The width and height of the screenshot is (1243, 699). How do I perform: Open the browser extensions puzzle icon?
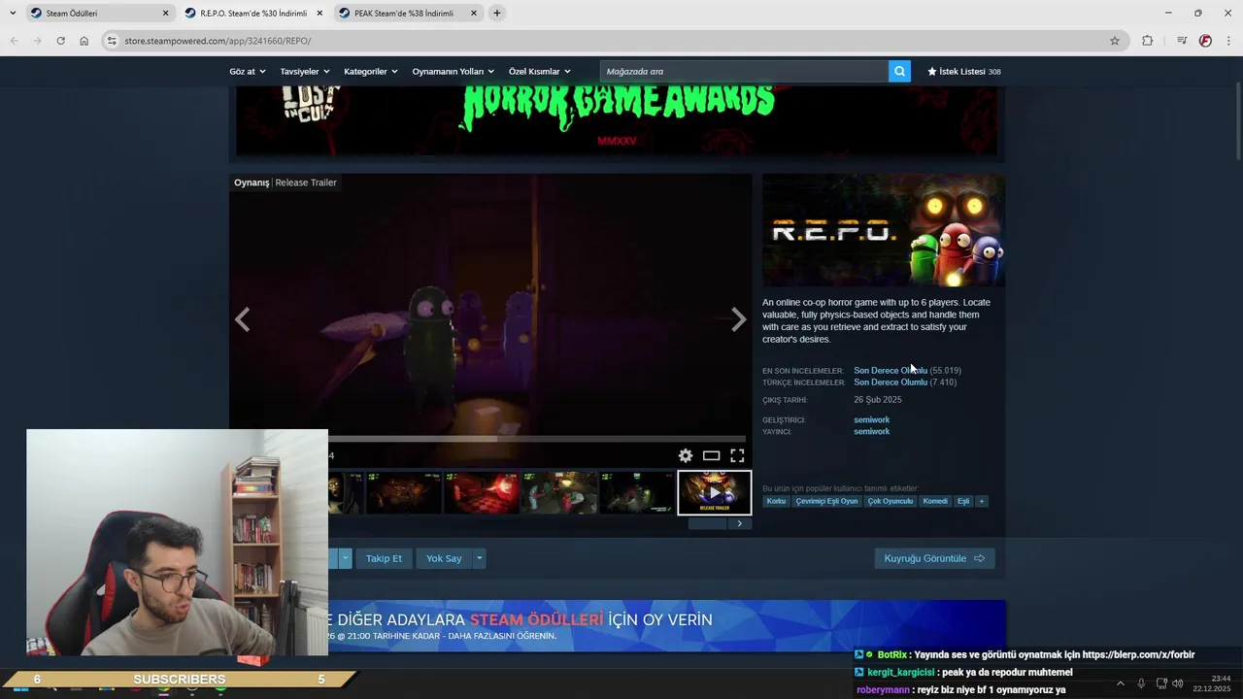click(1148, 41)
